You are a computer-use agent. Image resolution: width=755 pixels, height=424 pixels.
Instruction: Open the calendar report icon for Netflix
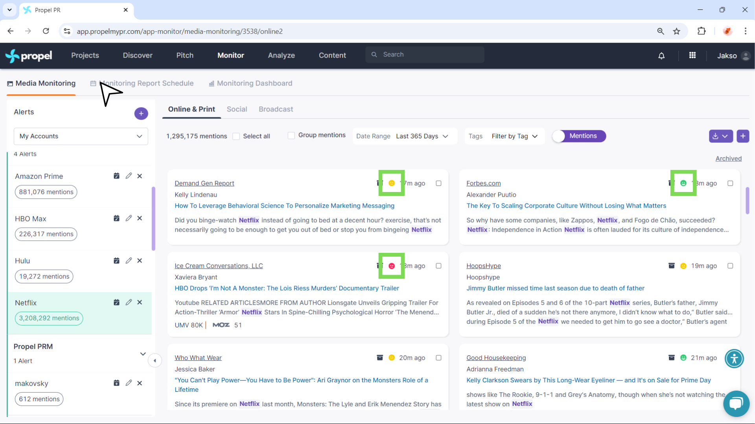click(116, 302)
